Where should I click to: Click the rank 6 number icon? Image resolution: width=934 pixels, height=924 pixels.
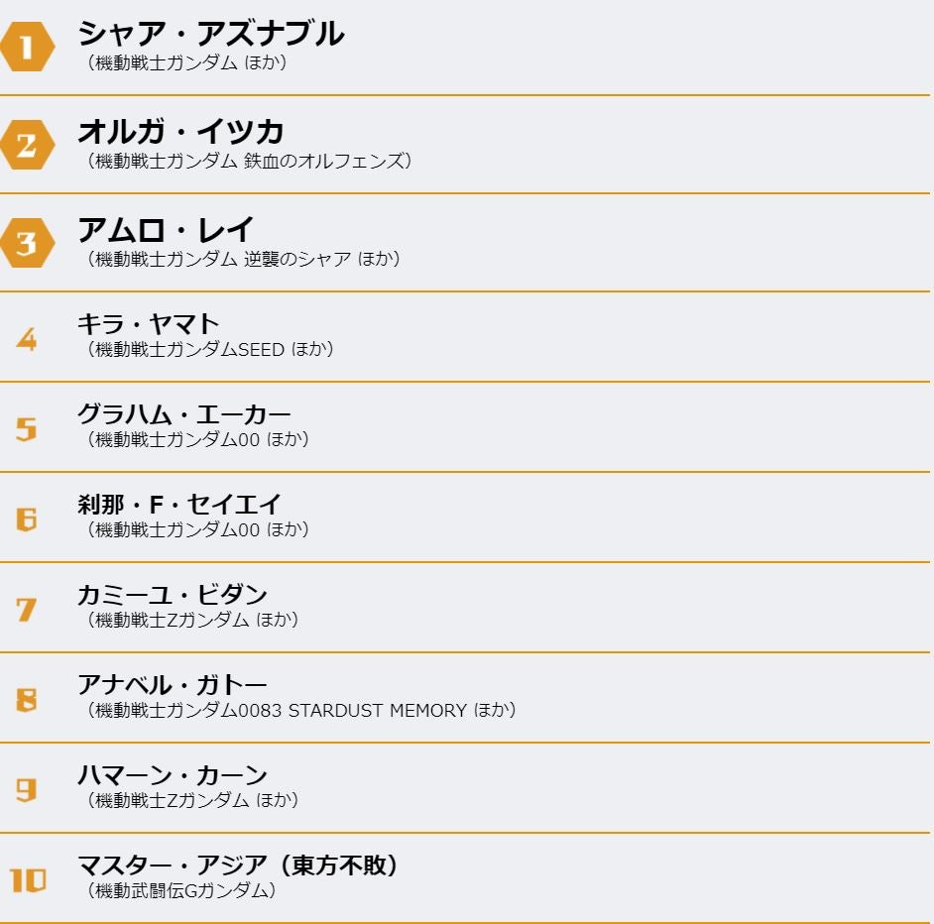point(27,520)
